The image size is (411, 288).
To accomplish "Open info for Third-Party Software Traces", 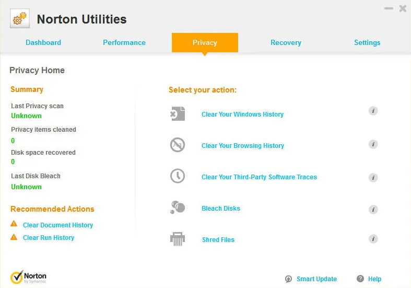I will (x=373, y=178).
